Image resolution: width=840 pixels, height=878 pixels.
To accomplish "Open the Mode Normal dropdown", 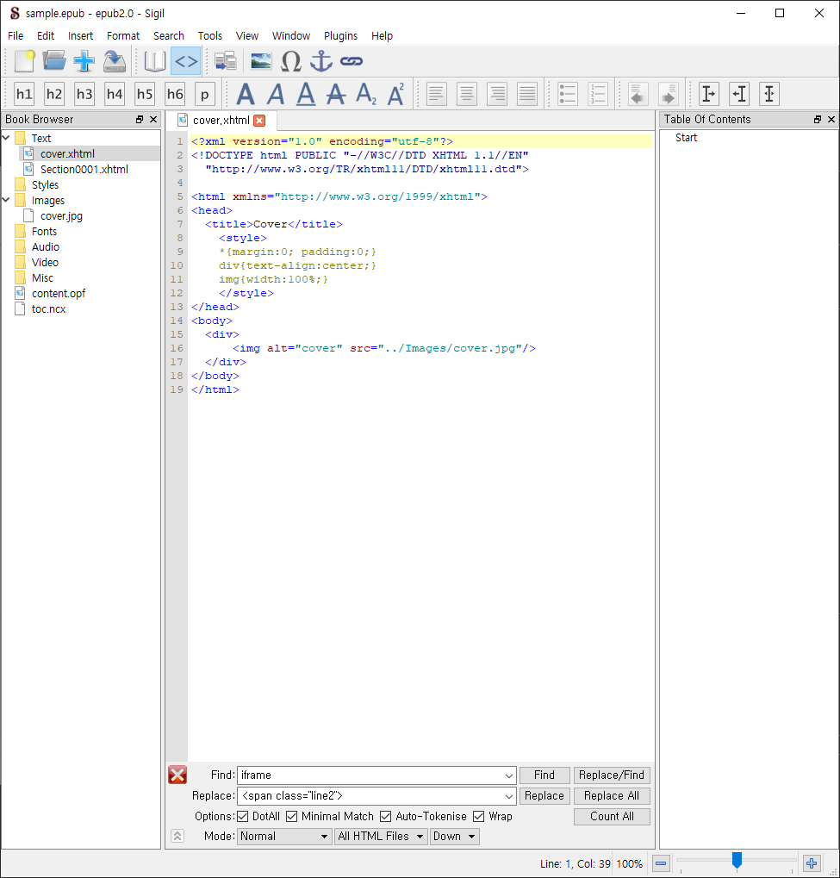I will 284,837.
